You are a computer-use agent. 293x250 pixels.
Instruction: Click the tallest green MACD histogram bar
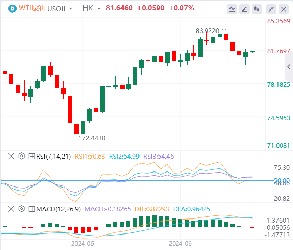point(155,221)
